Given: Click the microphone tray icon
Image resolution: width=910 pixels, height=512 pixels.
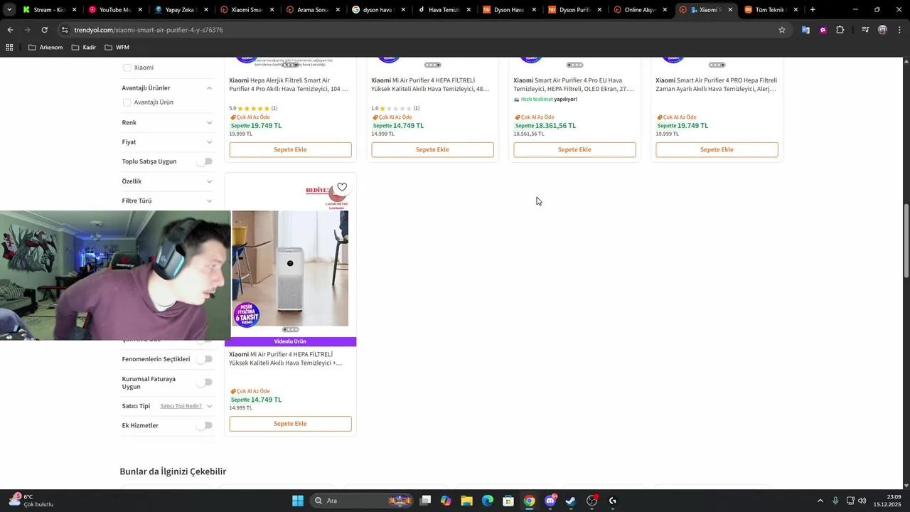Looking at the screenshot, I should coord(835,501).
